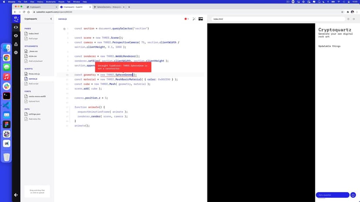Open the share/export icon in sidebar
Image resolution: width=360 pixels, height=202 pixels.
[16, 44]
